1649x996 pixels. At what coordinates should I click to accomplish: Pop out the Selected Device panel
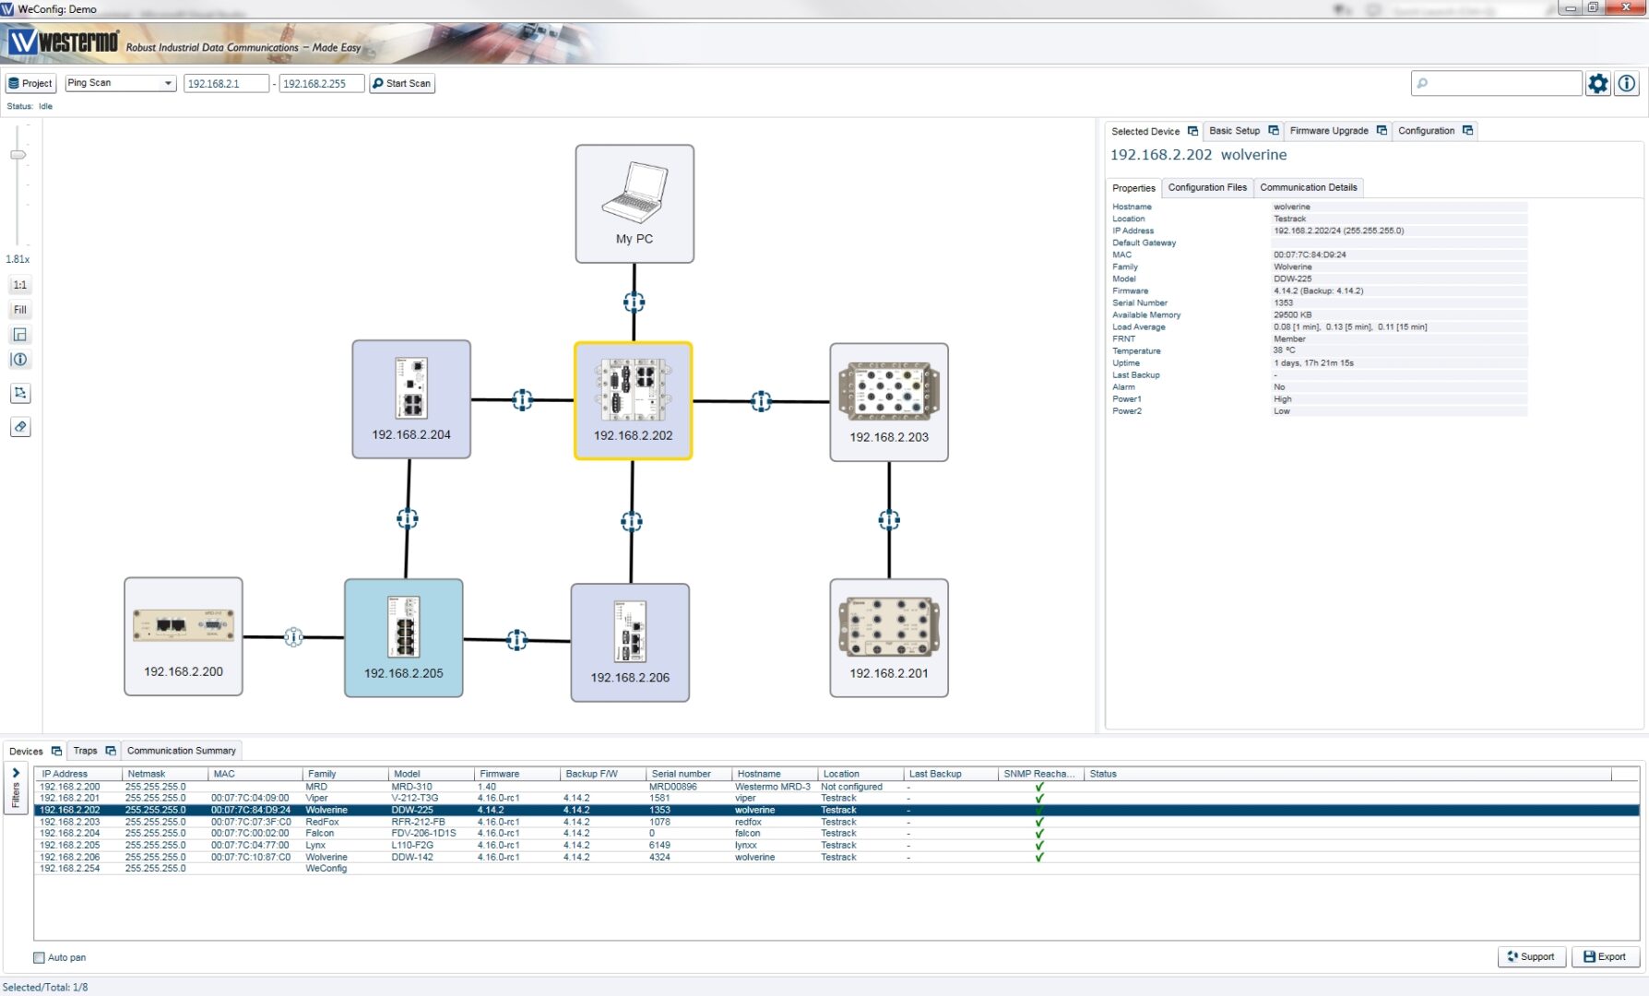coord(1192,131)
